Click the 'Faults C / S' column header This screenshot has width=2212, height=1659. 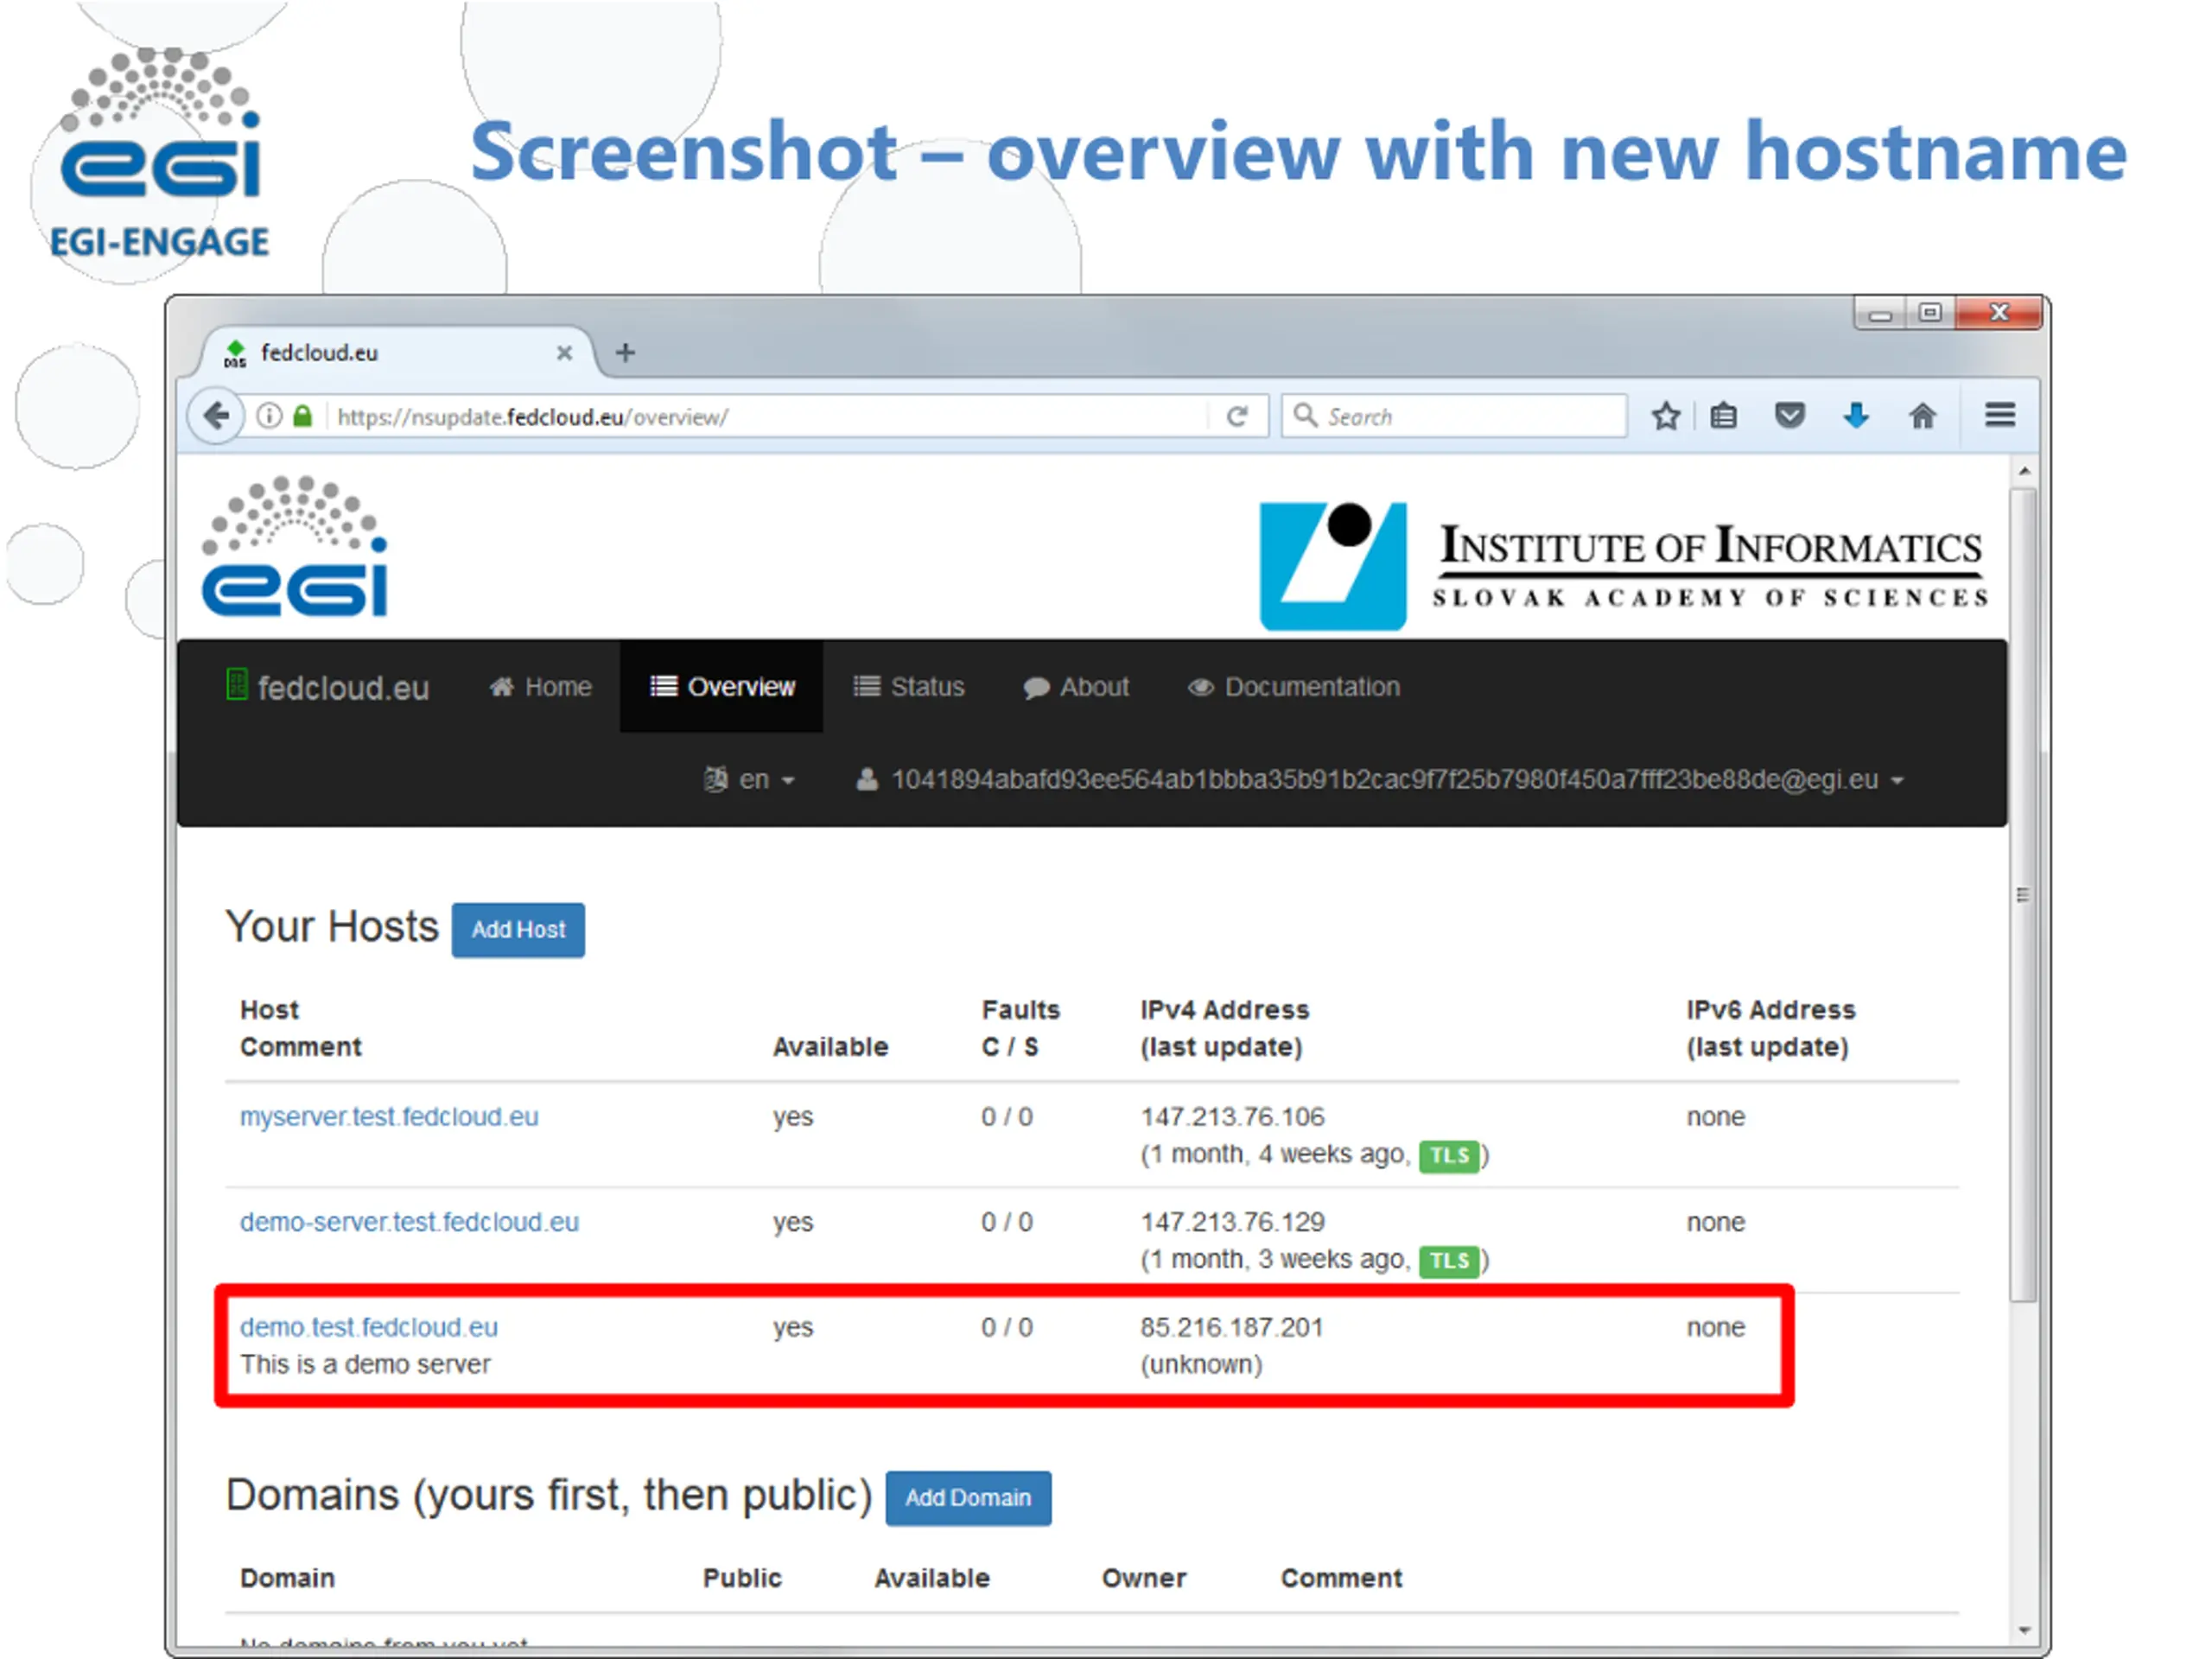tap(1020, 1028)
